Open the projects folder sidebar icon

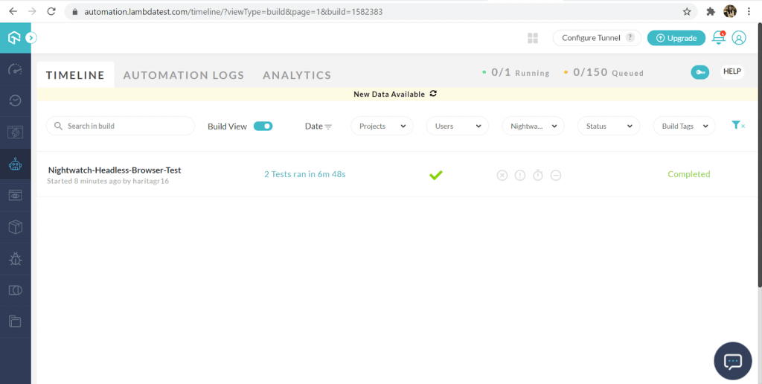(x=16, y=321)
